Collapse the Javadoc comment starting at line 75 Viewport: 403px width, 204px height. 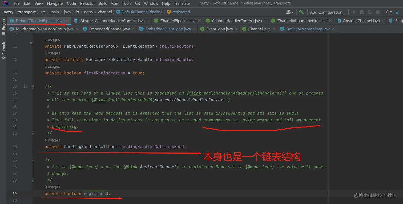click(x=33, y=87)
